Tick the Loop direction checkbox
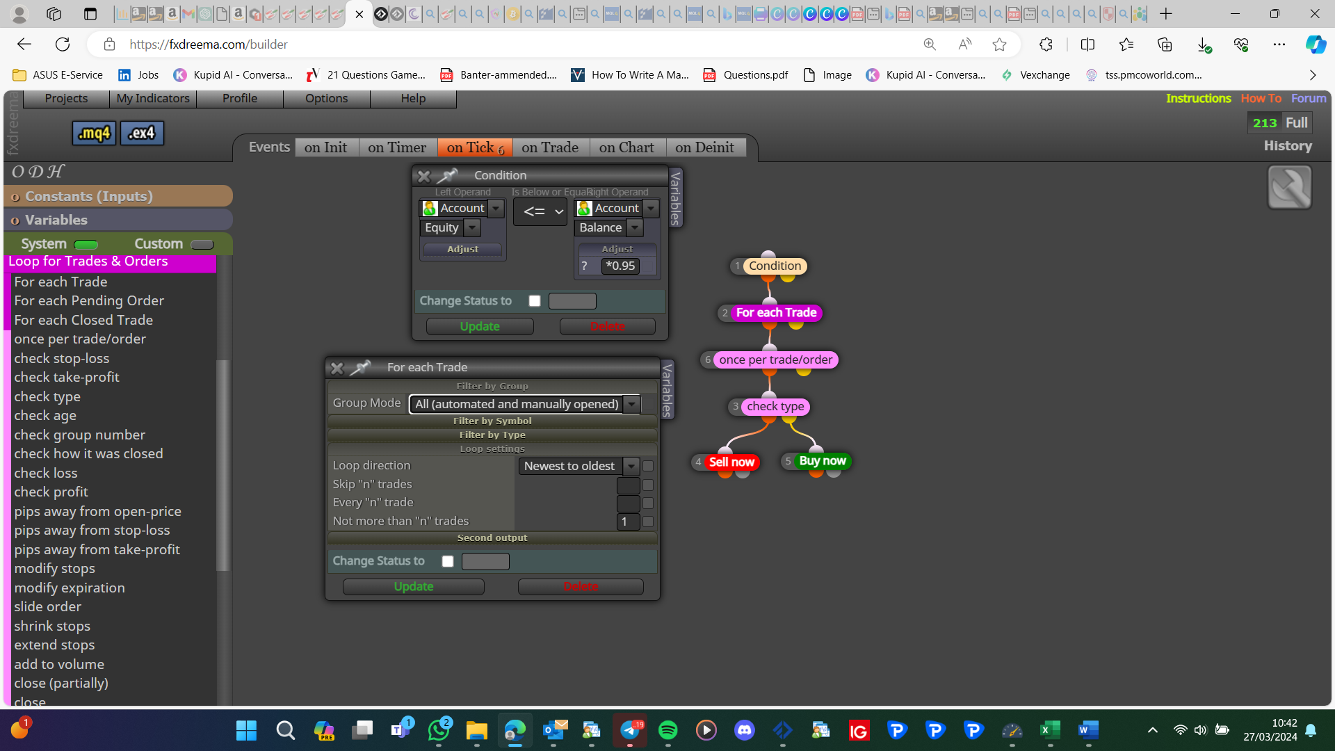 (x=648, y=466)
